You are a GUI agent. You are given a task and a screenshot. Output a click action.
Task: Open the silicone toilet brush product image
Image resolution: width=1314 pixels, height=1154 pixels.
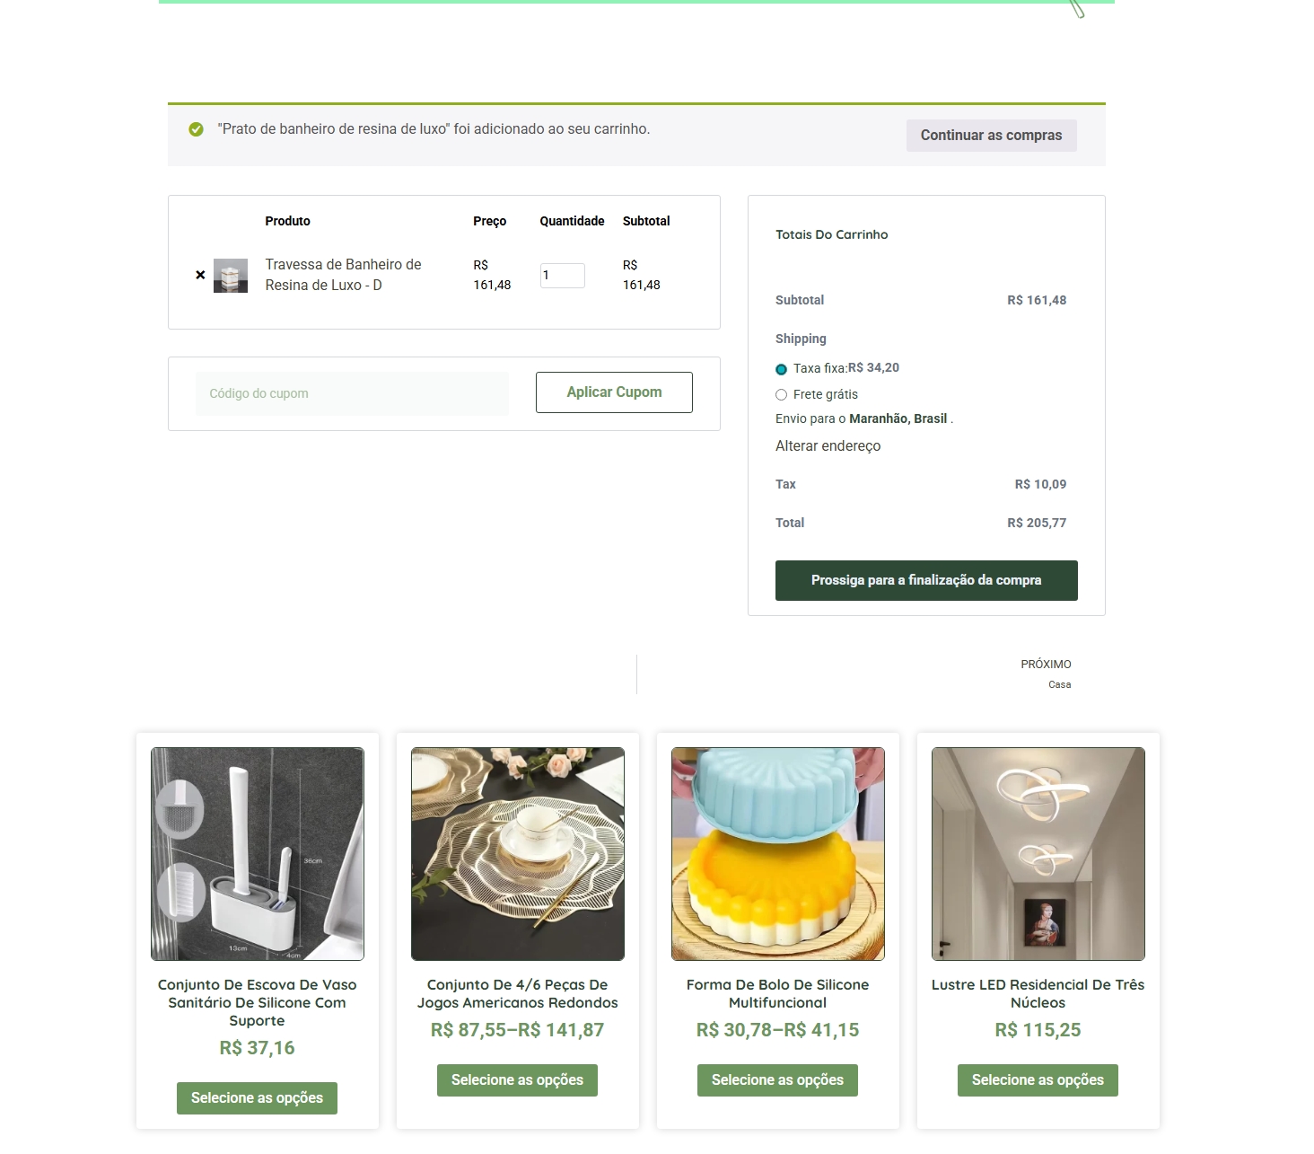[x=258, y=854]
